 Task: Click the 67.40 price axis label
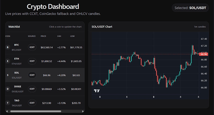click(x=204, y=39)
